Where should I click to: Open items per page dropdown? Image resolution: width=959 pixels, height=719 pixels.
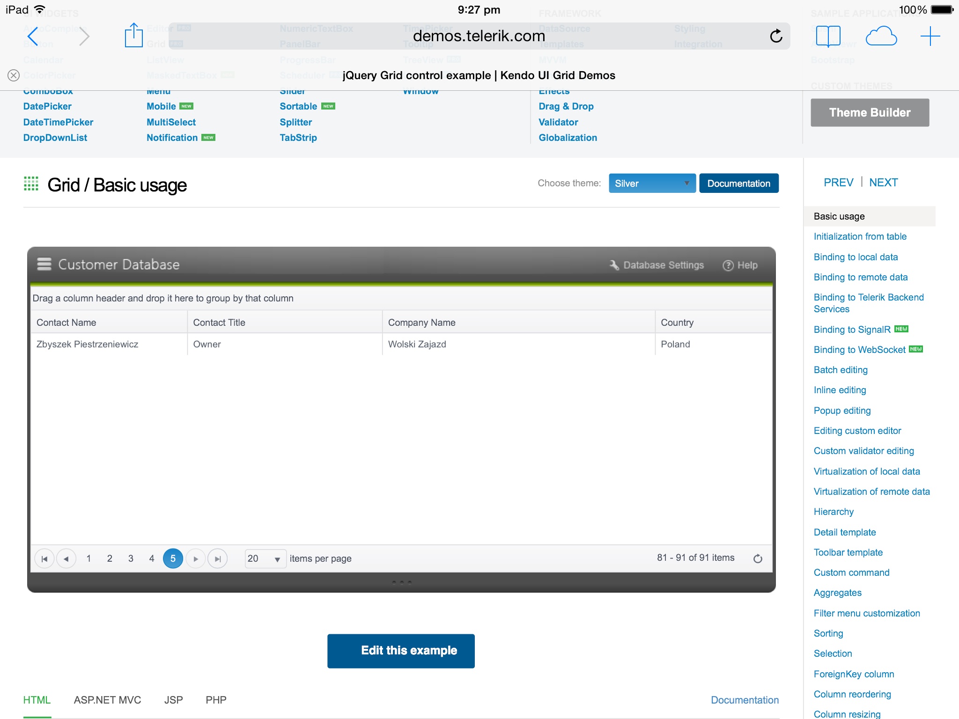pyautogui.click(x=265, y=558)
